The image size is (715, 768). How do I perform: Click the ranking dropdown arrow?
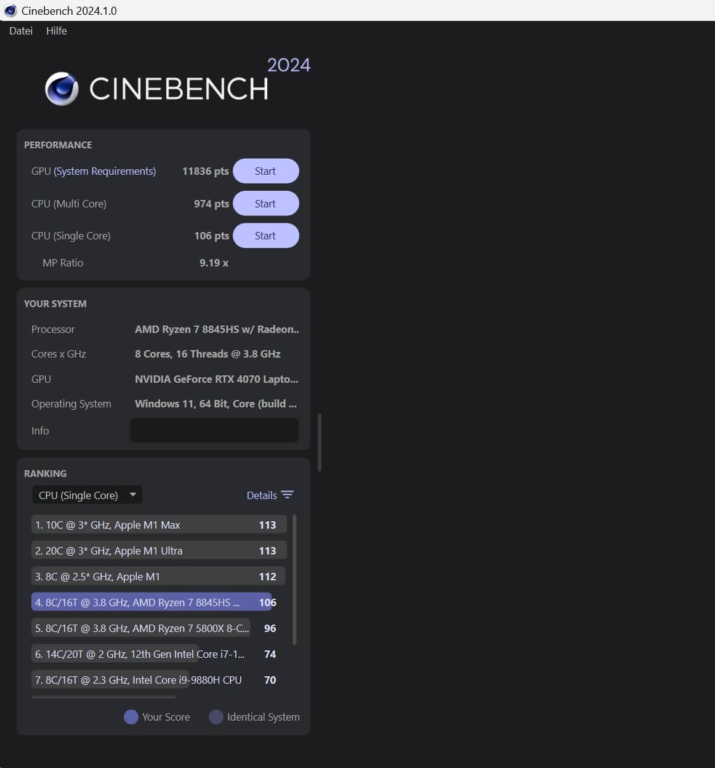click(133, 495)
